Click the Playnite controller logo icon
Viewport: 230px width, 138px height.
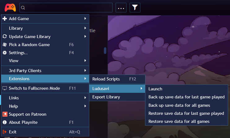point(10,8)
